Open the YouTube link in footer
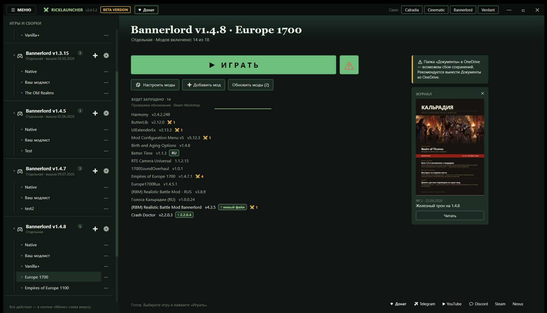The width and height of the screenshot is (547, 313). coord(452,304)
